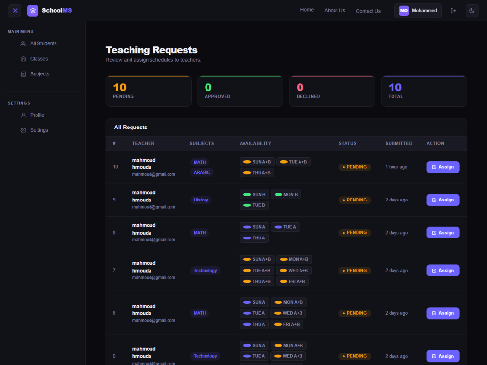Click the History subject tag
This screenshot has height=365, width=487.
click(x=201, y=200)
